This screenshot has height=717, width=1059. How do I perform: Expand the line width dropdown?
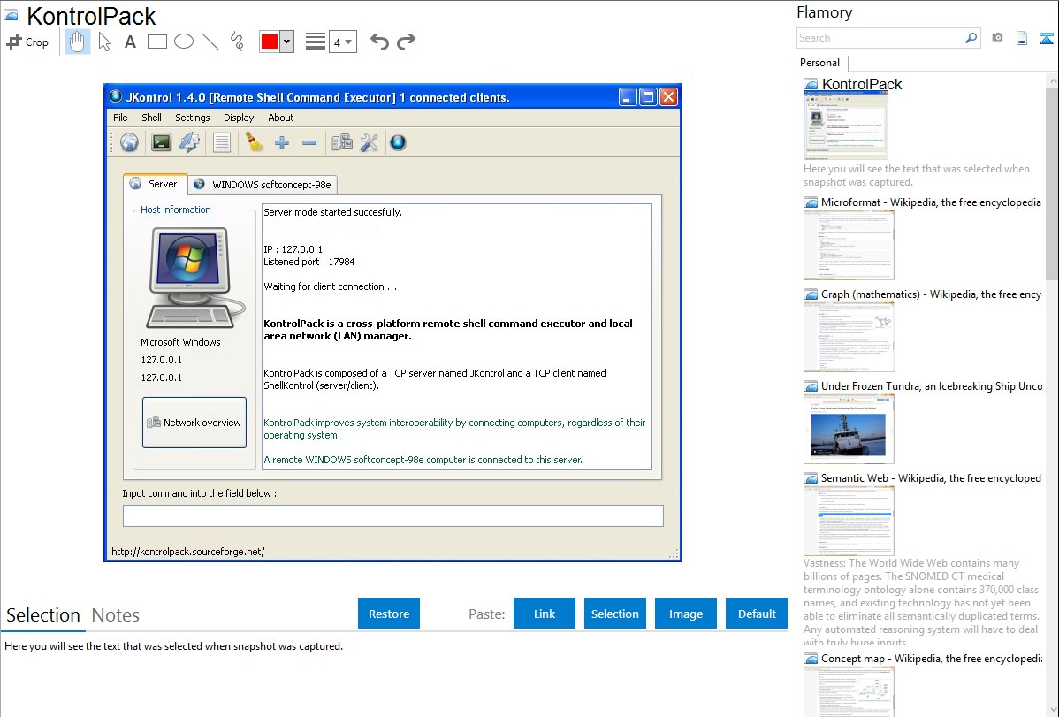tap(343, 42)
